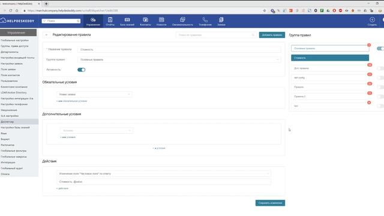
Task: Reload the page with the browser refresh button
Action: click(11, 11)
